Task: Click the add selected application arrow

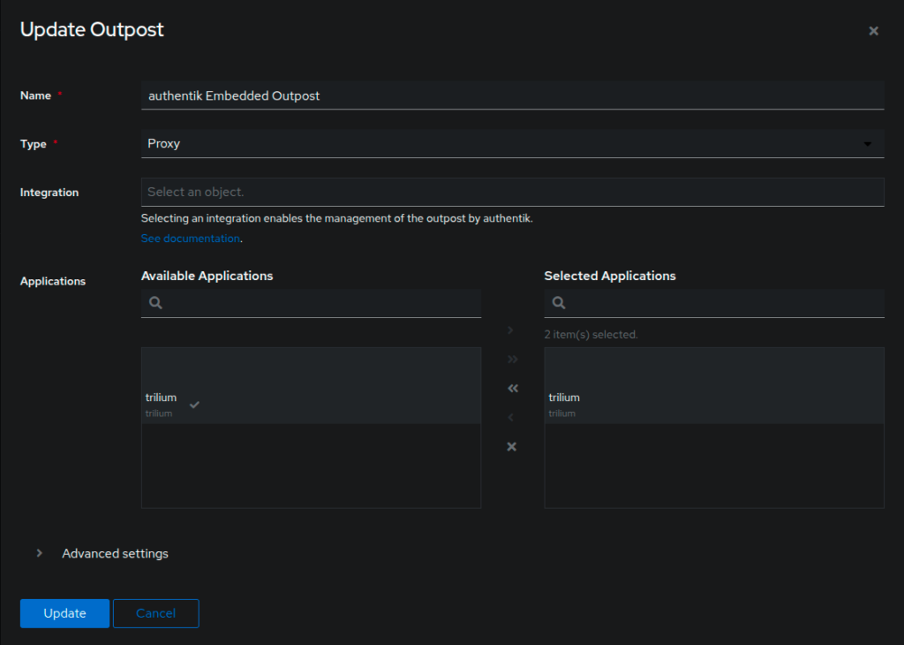Action: click(x=510, y=330)
